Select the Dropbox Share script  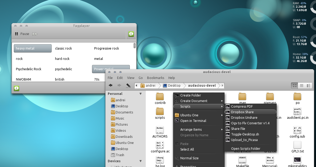[243, 112]
